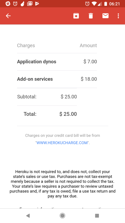Tap the back arrow to leave email
Screen dimensions: 125x223
[x=8, y=16]
